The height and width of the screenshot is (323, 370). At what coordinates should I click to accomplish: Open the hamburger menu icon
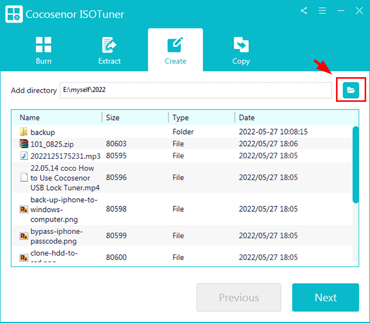coord(322,10)
